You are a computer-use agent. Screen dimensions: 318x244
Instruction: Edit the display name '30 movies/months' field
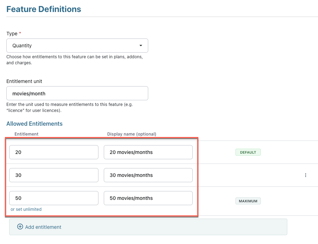pos(148,175)
